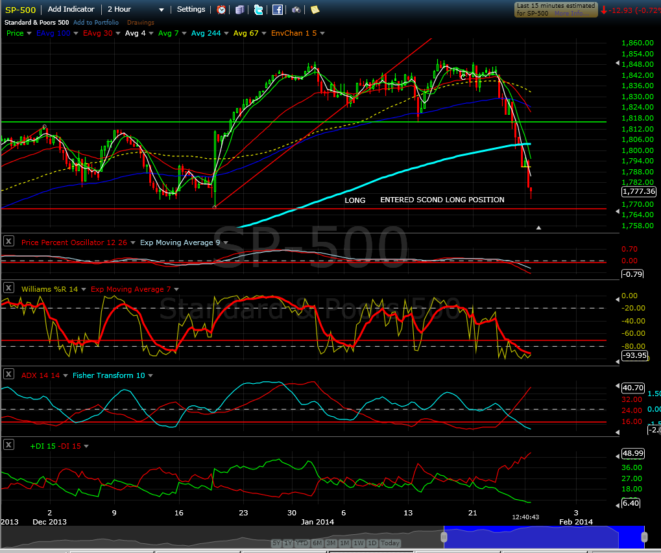Open the alarm clock alert icon
Viewport: 661px width, 553px height.
coord(221,10)
